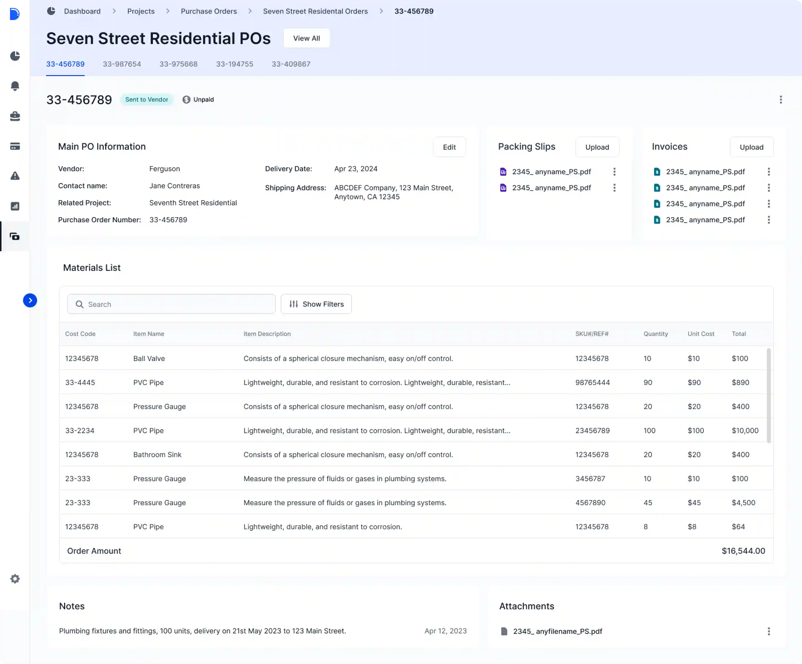The width and height of the screenshot is (802, 664).
Task: Select the payments card icon in sidebar
Action: click(15, 146)
